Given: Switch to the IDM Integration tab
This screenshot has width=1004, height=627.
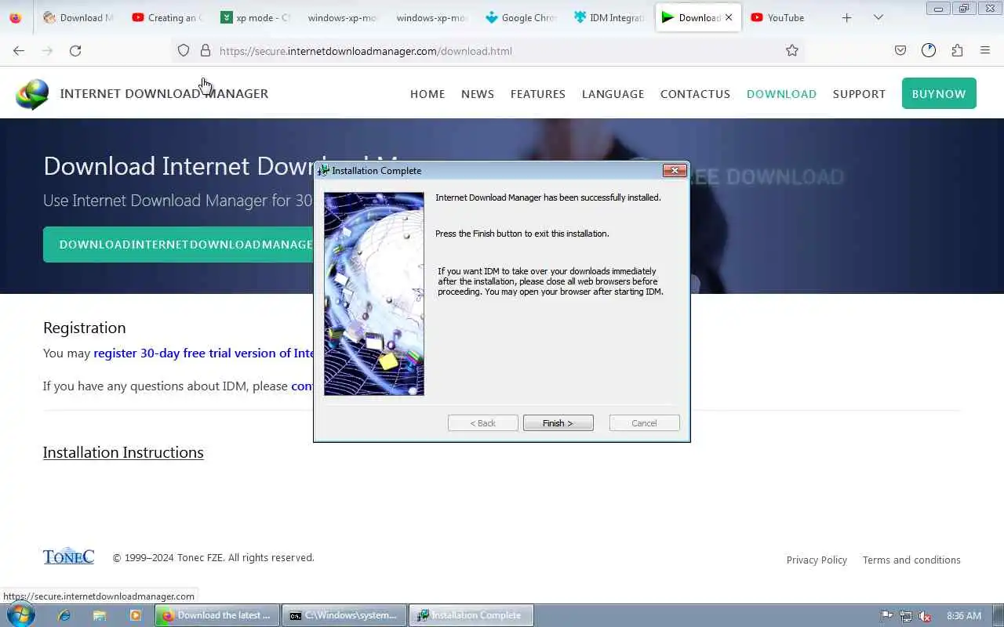Looking at the screenshot, I should coord(610,17).
